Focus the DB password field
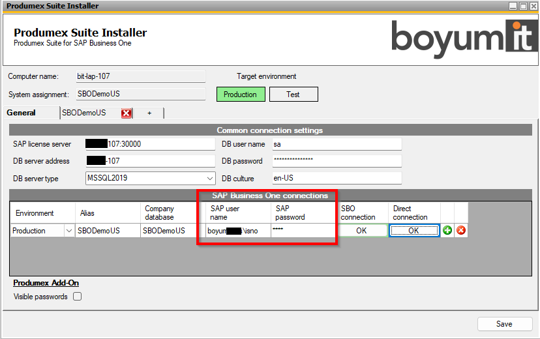 (x=337, y=161)
